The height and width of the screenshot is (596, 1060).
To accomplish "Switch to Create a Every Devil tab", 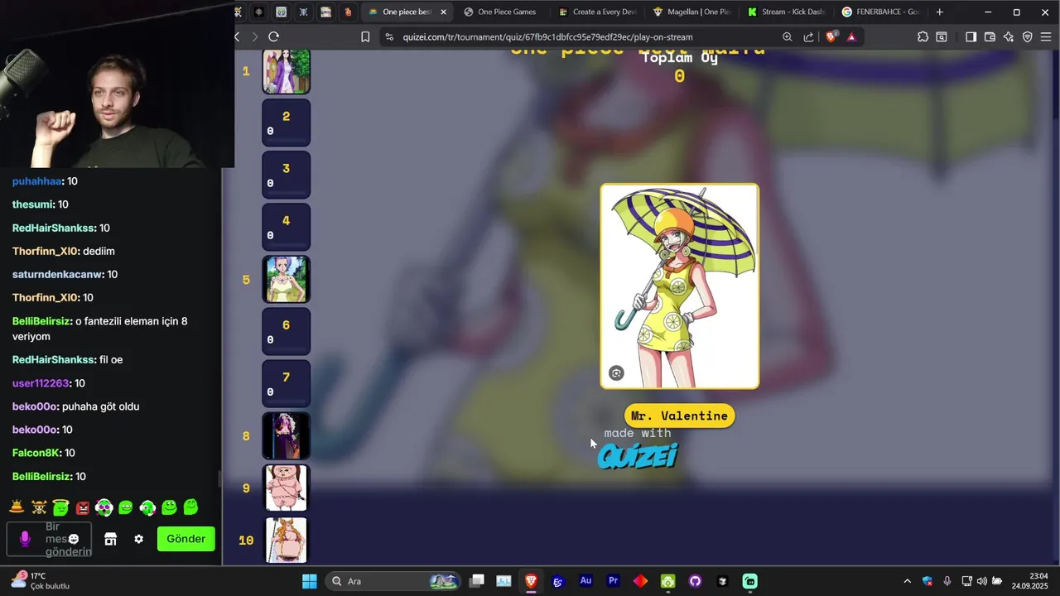I will (x=599, y=12).
